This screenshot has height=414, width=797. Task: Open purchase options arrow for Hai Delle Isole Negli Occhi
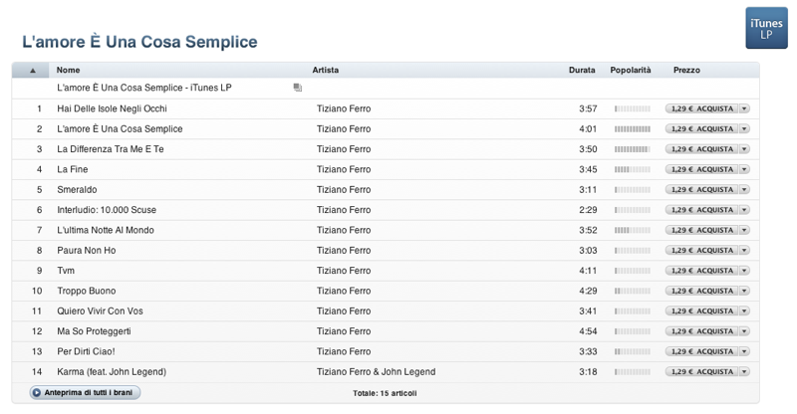point(744,108)
